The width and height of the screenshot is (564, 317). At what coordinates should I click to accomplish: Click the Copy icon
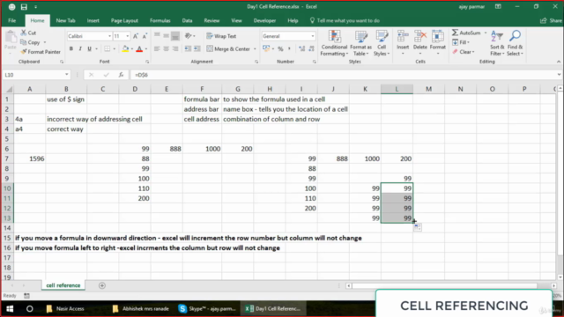pyautogui.click(x=24, y=42)
